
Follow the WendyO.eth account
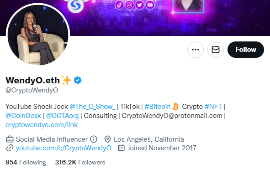click(x=246, y=50)
